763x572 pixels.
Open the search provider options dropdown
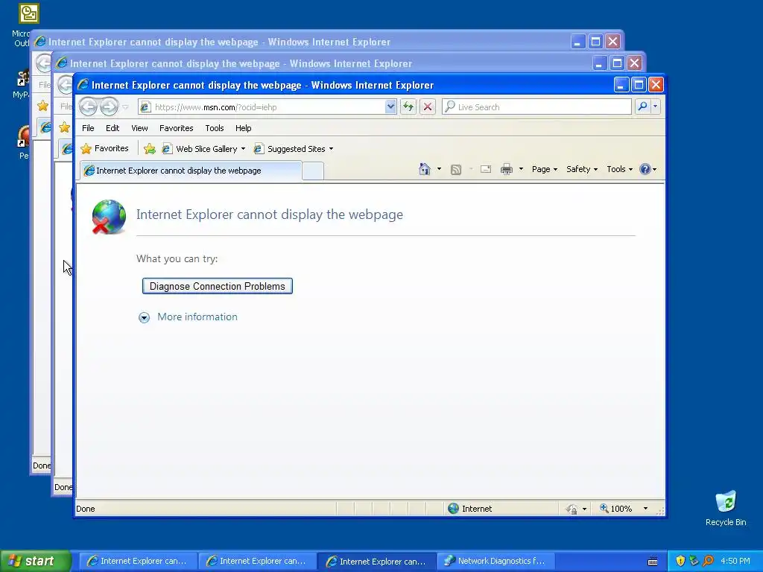pyautogui.click(x=656, y=107)
